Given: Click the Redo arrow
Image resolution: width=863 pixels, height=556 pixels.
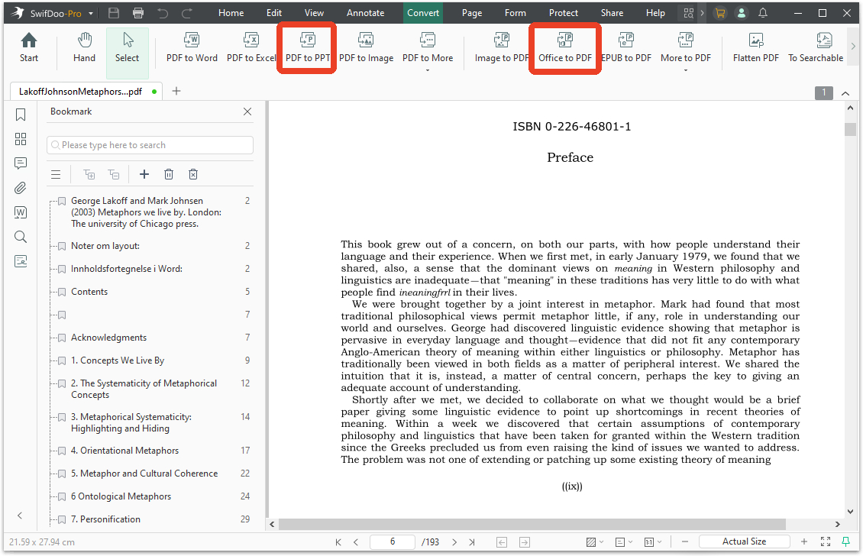Looking at the screenshot, I should (187, 13).
